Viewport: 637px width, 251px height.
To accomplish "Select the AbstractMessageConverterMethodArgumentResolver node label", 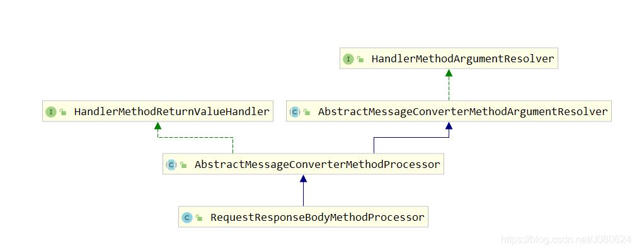I will (x=463, y=112).
